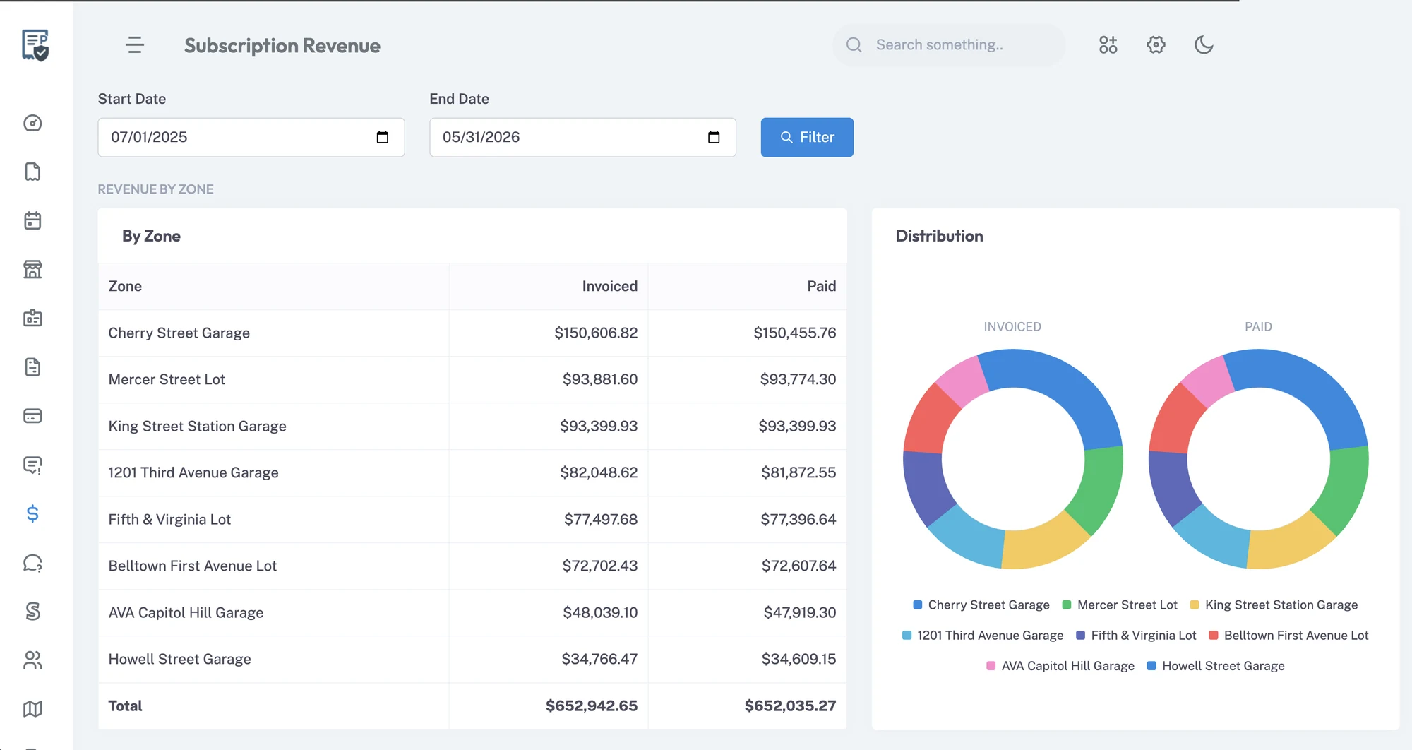Open the file with lines sidebar icon
1412x750 pixels.
point(32,367)
